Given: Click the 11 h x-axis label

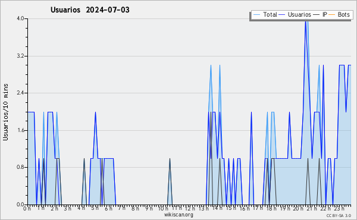Looking at the screenshot, I should point(177,208).
